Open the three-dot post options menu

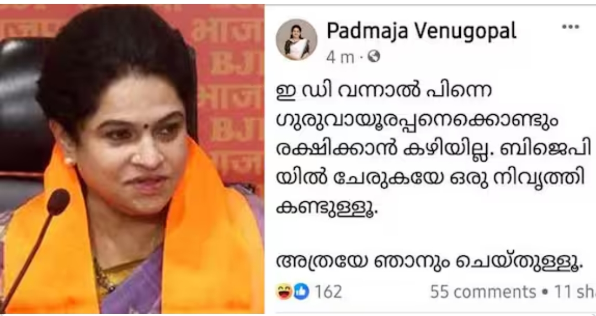click(x=570, y=26)
